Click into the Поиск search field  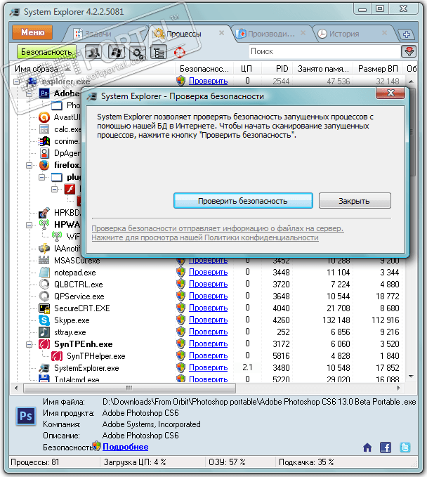[x=324, y=51]
